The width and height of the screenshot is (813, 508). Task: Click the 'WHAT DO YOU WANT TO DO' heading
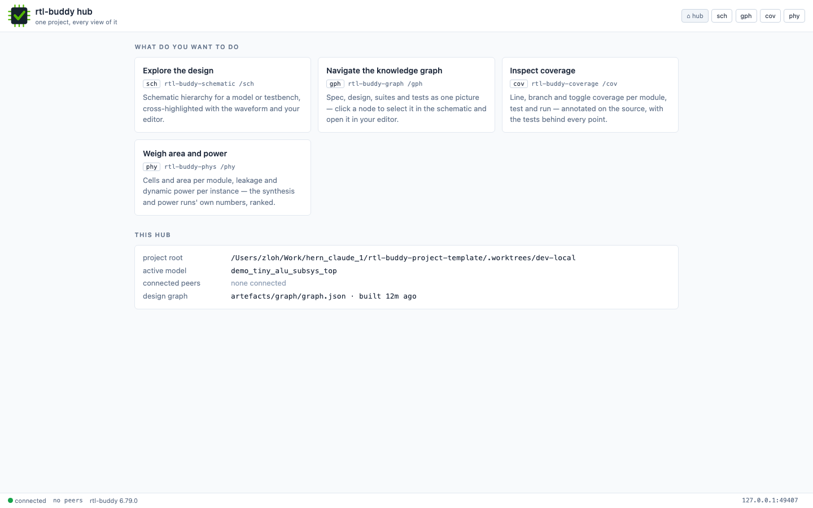coord(187,47)
